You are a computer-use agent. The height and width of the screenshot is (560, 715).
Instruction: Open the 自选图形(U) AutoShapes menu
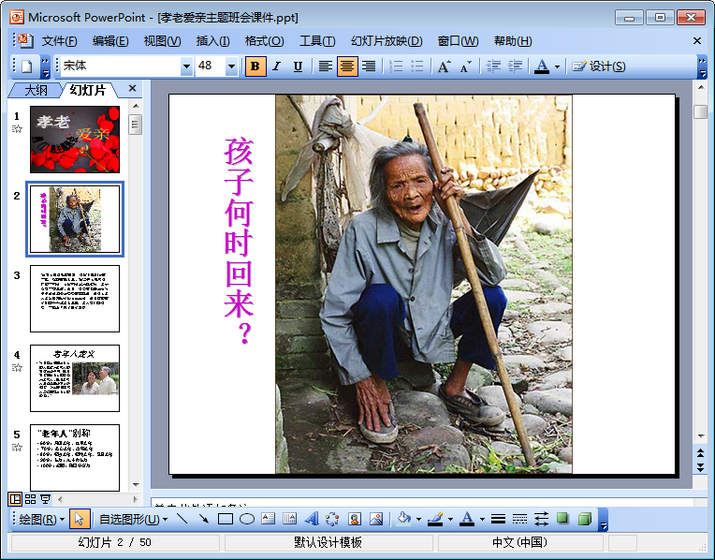coord(133,520)
